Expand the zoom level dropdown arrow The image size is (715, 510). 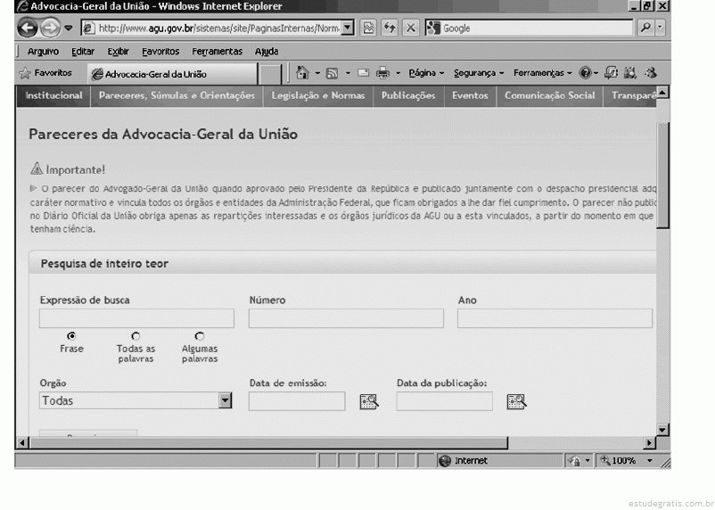pos(650,461)
